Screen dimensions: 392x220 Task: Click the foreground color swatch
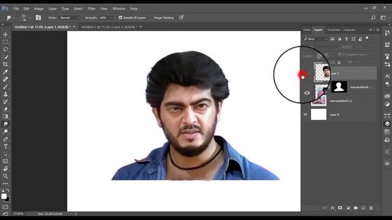[x=4, y=196]
